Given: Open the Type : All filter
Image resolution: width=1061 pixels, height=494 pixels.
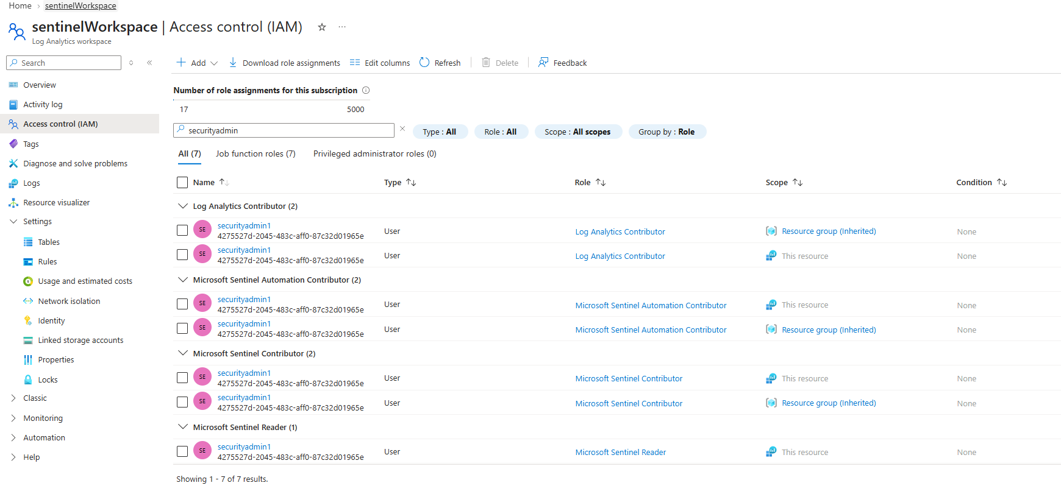Looking at the screenshot, I should (x=440, y=132).
